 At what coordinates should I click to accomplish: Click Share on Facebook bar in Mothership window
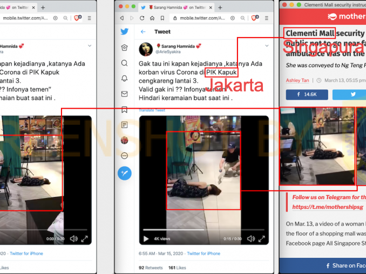[323, 265]
